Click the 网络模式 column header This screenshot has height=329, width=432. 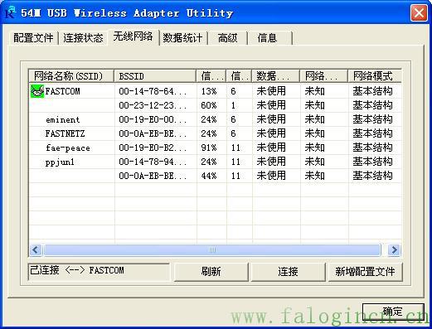pos(374,76)
